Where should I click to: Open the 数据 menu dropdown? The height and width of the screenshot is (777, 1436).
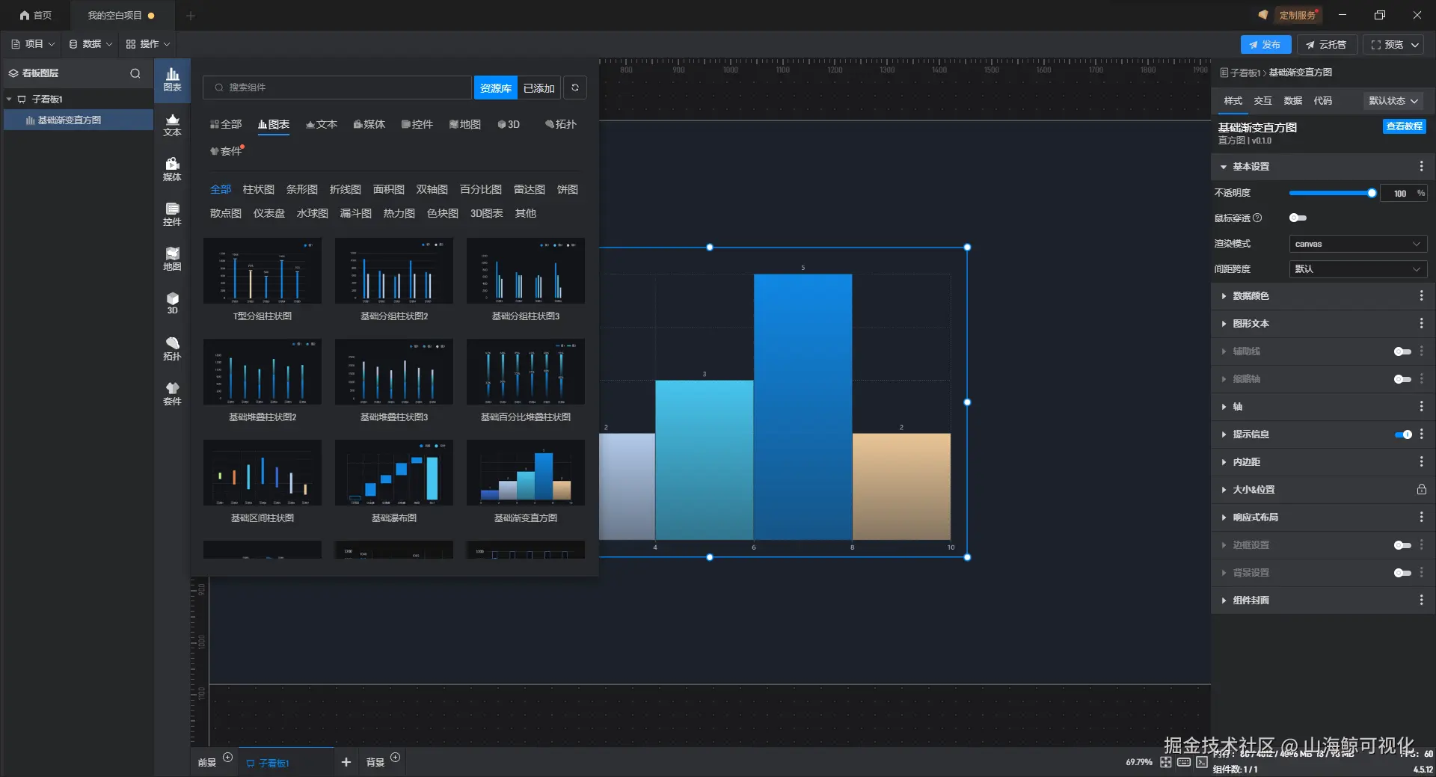90,44
